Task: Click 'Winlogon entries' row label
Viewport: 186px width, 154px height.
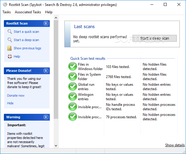Action: click(86, 97)
